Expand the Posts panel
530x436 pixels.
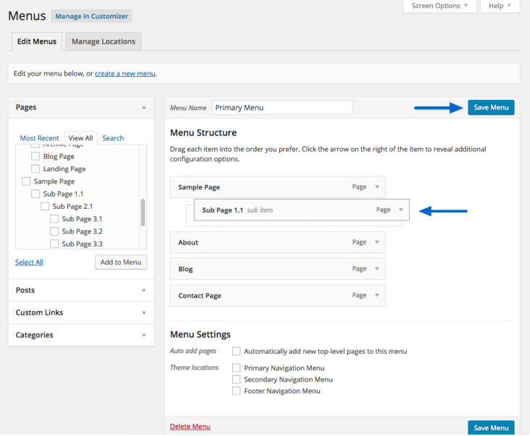[x=144, y=290]
